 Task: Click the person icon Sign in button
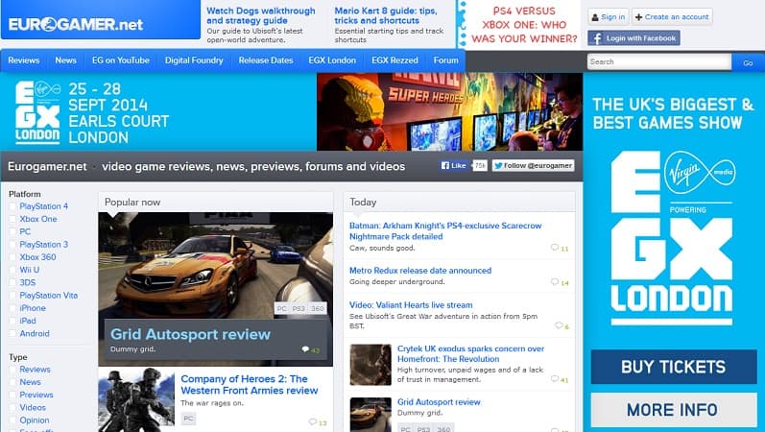(x=608, y=16)
